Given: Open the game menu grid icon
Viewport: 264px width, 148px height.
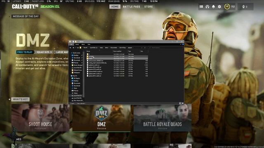Looking at the screenshot, I should click(201, 7).
